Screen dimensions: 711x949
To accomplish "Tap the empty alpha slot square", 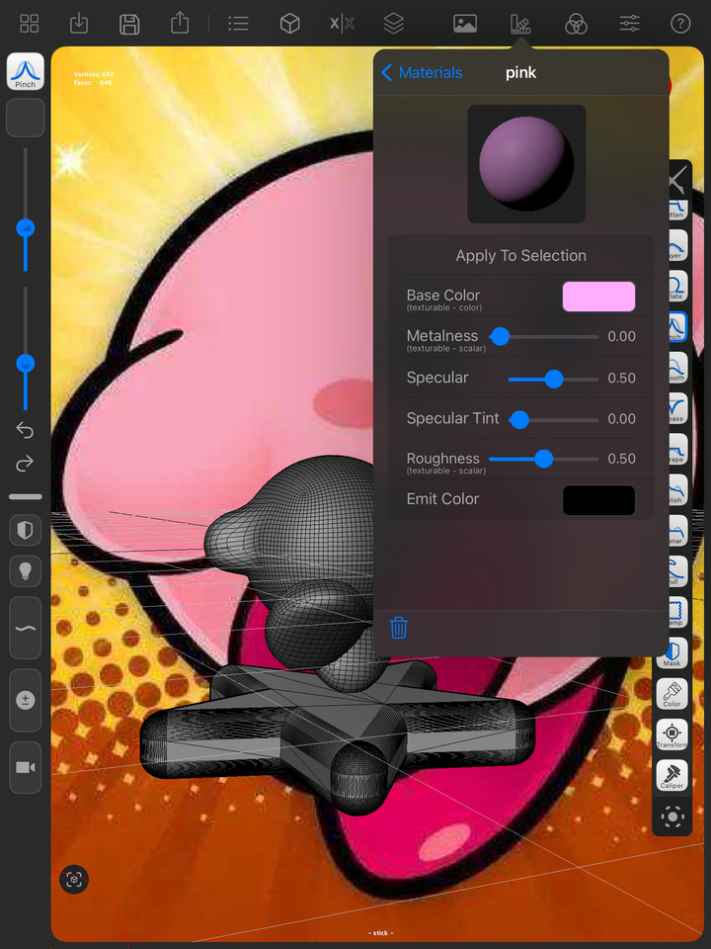I will (x=26, y=118).
